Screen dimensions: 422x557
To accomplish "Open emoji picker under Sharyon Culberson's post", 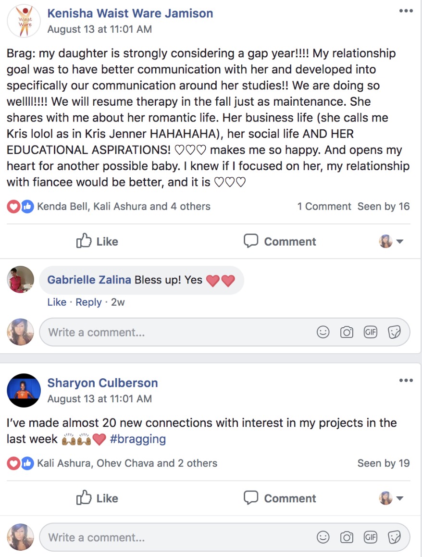I will point(323,537).
